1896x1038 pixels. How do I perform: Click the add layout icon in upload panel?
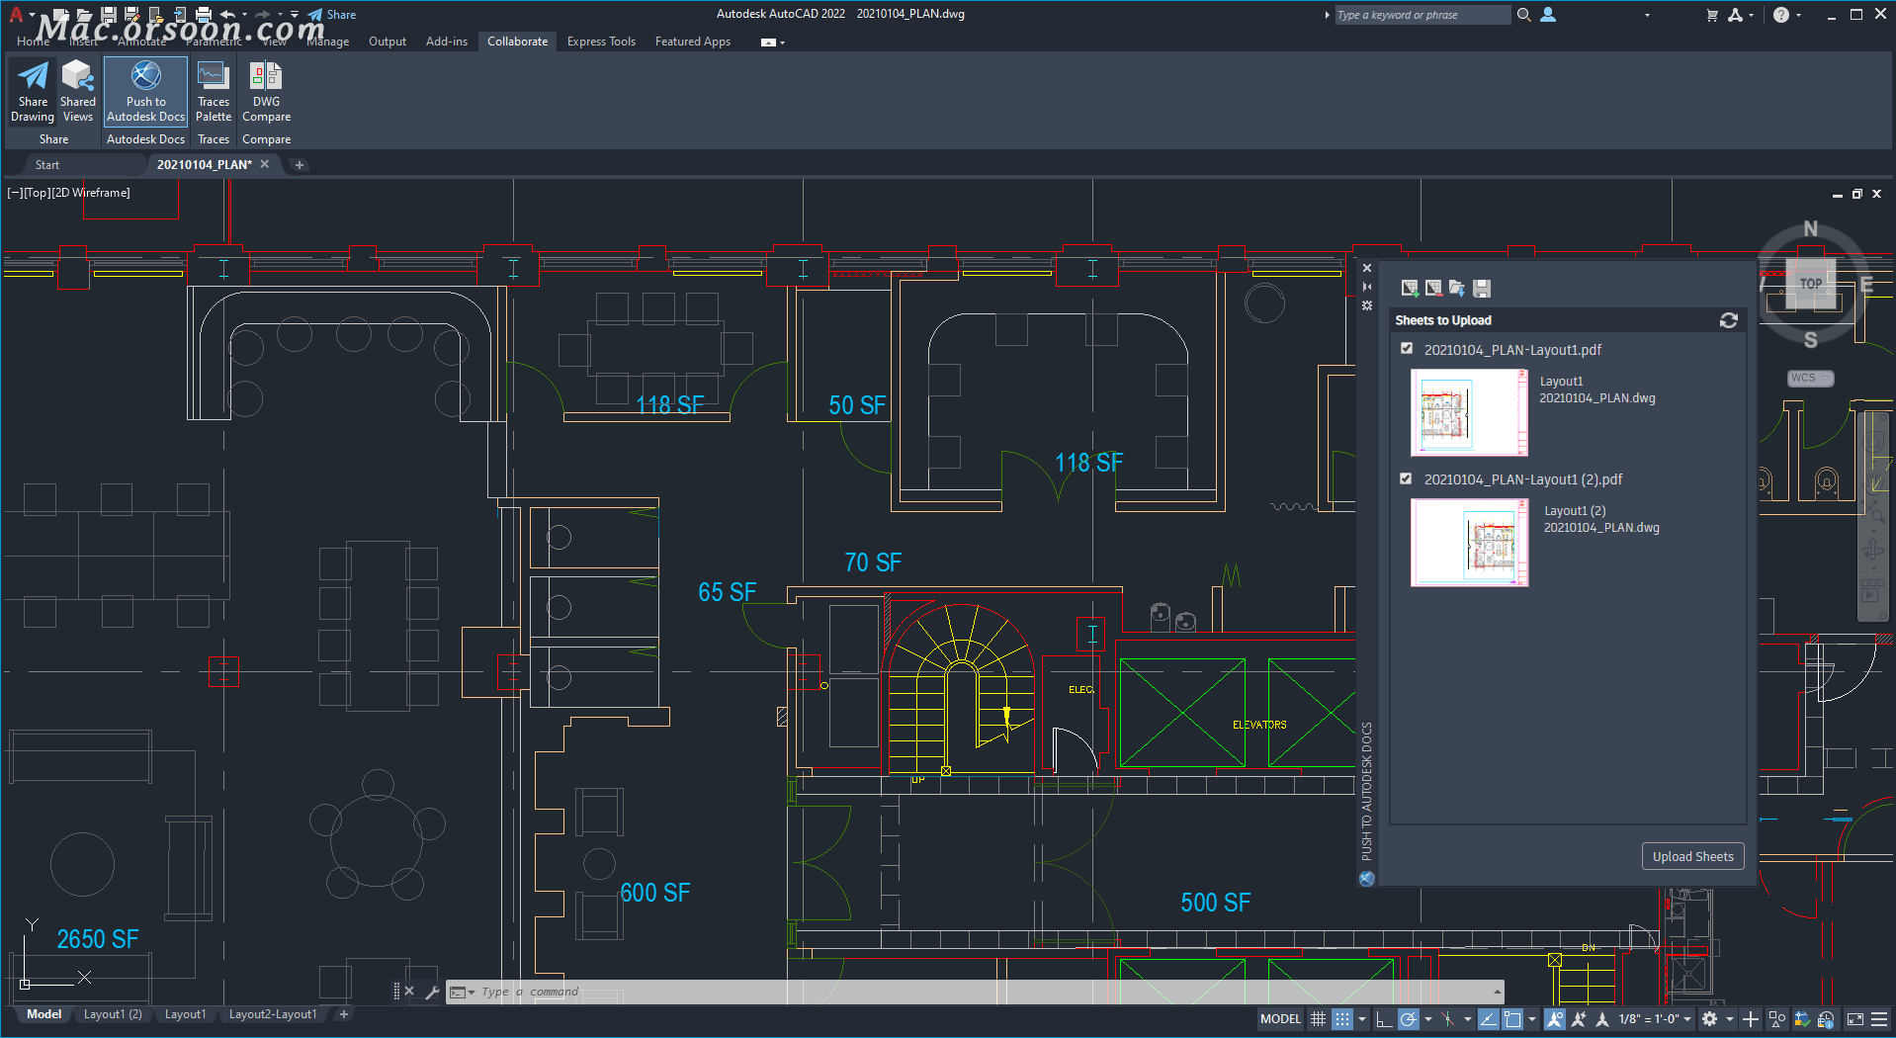[x=1410, y=289]
